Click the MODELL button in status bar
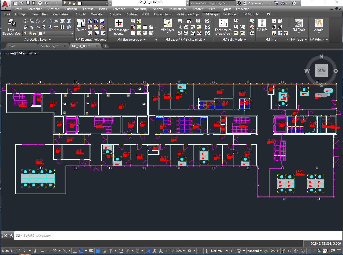The height and width of the screenshot is (255, 343). pyautogui.click(x=8, y=251)
